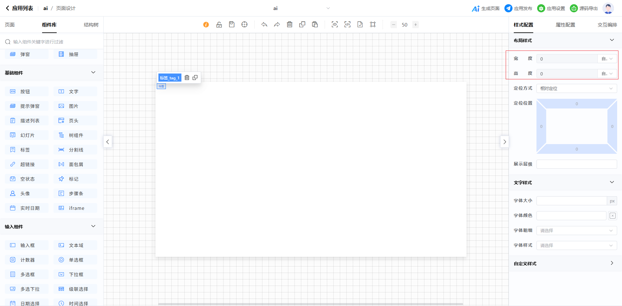Click the toolbar paste icon
This screenshot has height=306, width=622.
click(x=315, y=25)
